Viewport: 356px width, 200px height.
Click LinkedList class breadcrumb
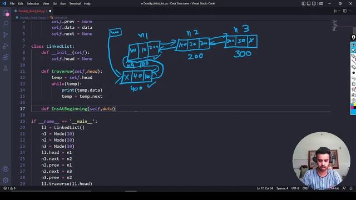point(59,17)
